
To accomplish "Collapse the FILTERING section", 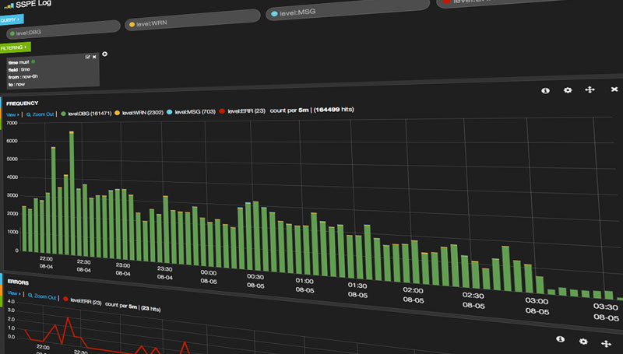I will [x=15, y=47].
